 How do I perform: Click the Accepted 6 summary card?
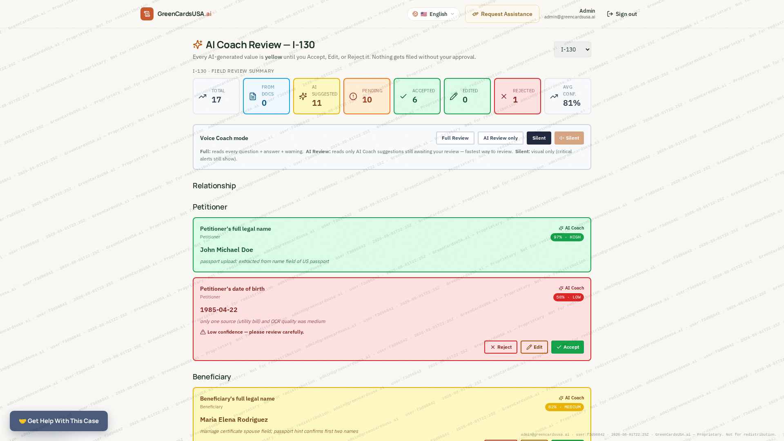pyautogui.click(x=417, y=96)
